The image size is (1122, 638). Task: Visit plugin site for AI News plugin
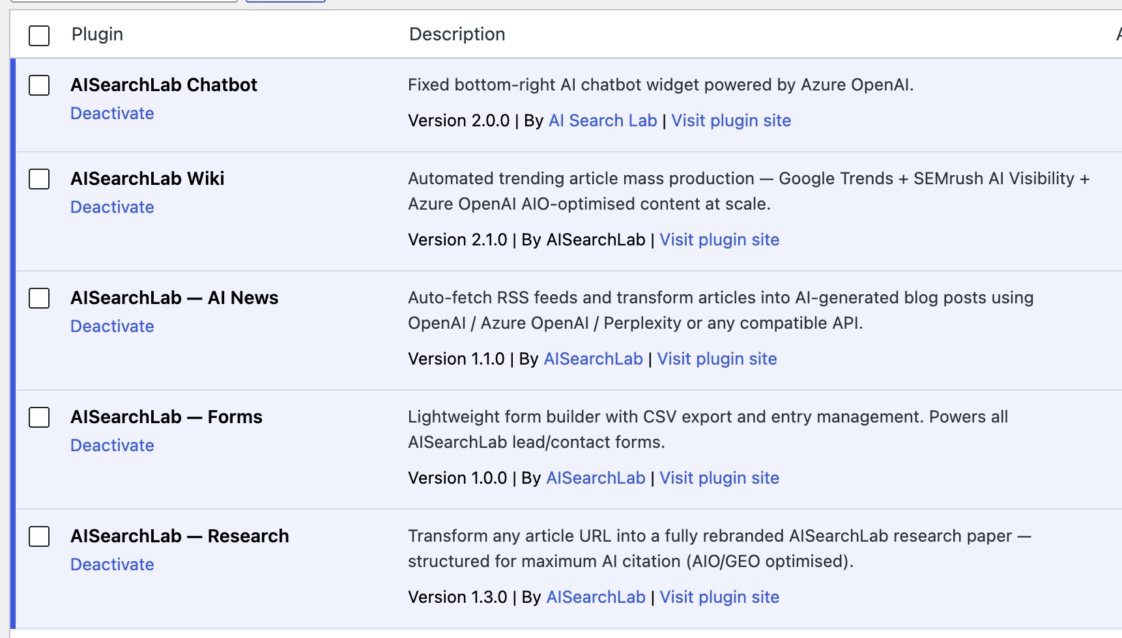[717, 359]
